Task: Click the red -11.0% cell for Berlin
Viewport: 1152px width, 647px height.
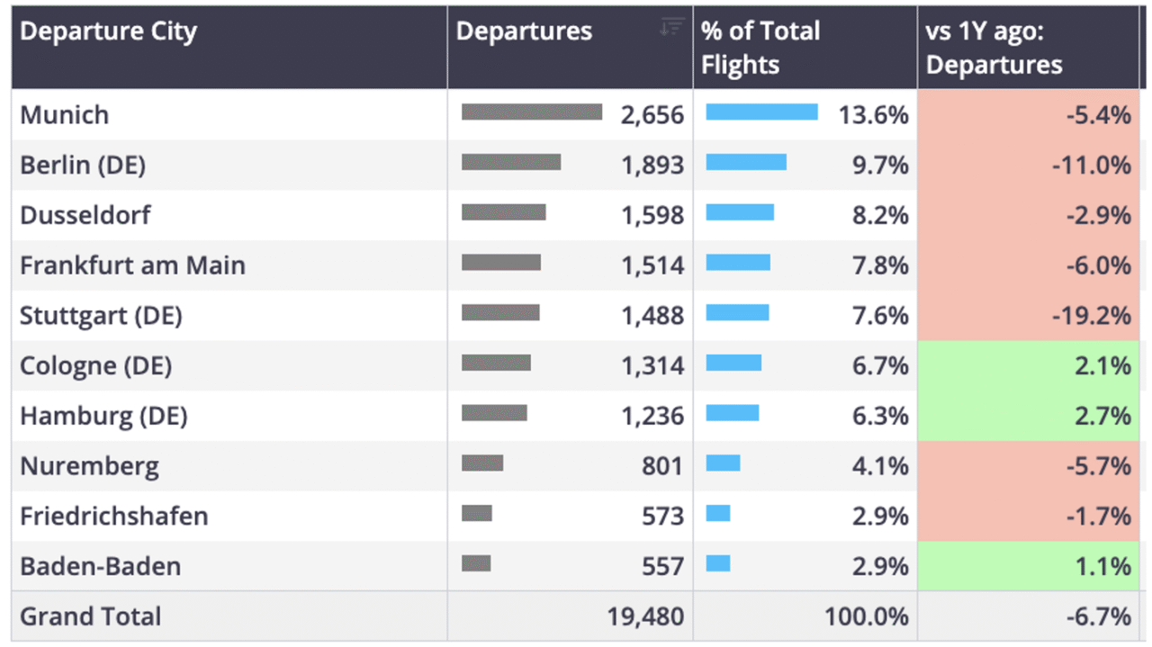Action: tap(1029, 165)
